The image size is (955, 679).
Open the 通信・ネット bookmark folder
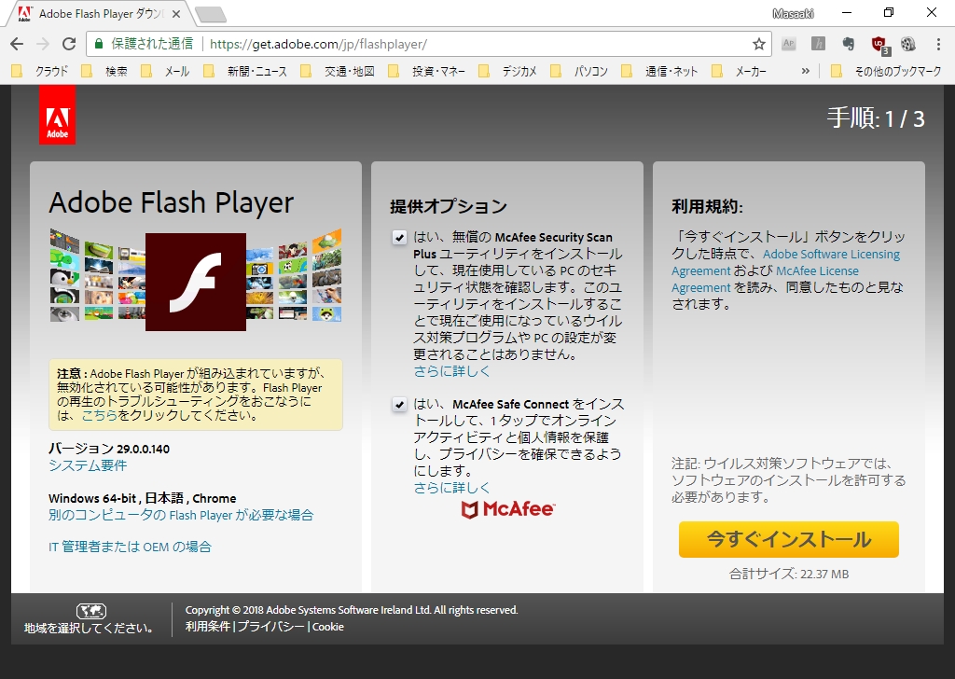[660, 71]
